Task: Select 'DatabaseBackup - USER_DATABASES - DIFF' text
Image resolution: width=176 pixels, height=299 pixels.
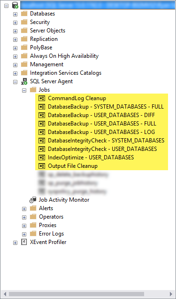Action: (x=101, y=115)
